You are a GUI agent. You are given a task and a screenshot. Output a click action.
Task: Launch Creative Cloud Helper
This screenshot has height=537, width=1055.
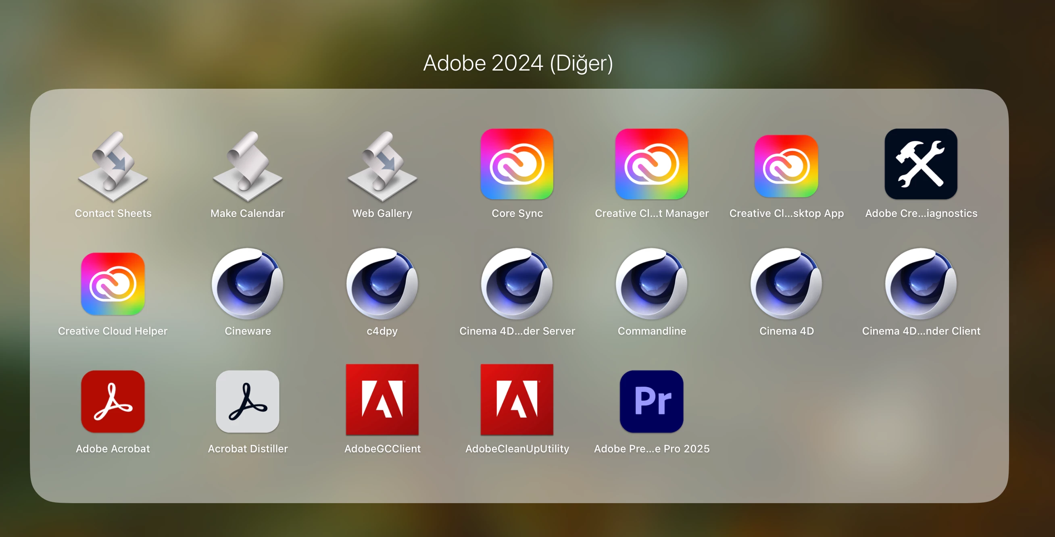113,284
